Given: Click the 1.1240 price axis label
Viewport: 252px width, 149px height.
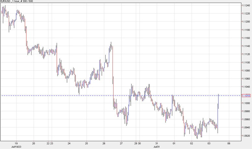Looking at the screenshot, I should click(x=246, y=6).
